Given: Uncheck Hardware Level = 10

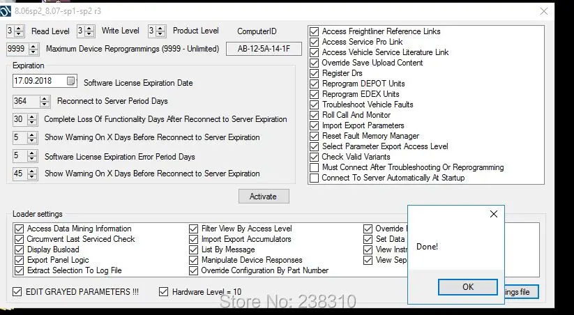Looking at the screenshot, I should pos(163,291).
